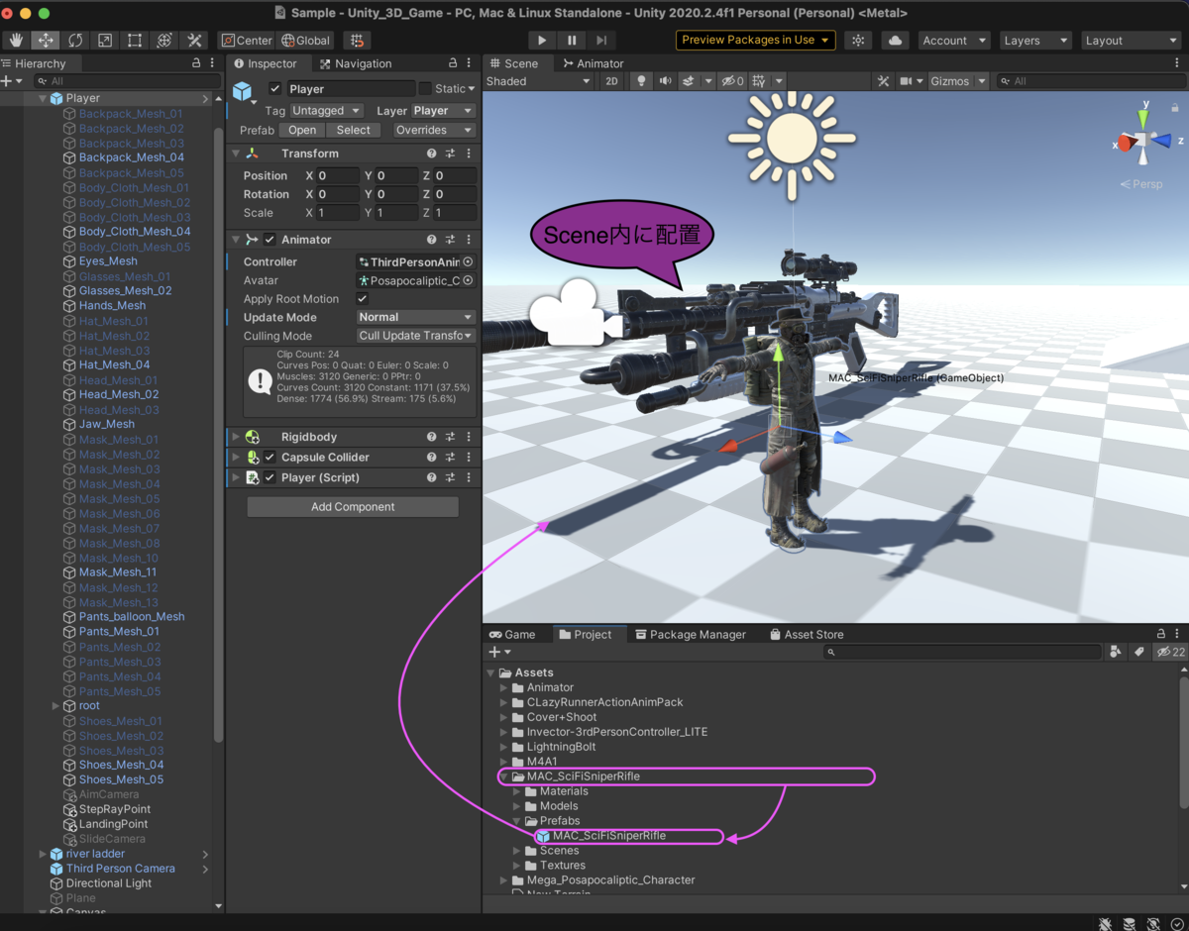Screen dimensions: 1189x931
Task: Lock the Inspector panel
Action: pos(453,63)
